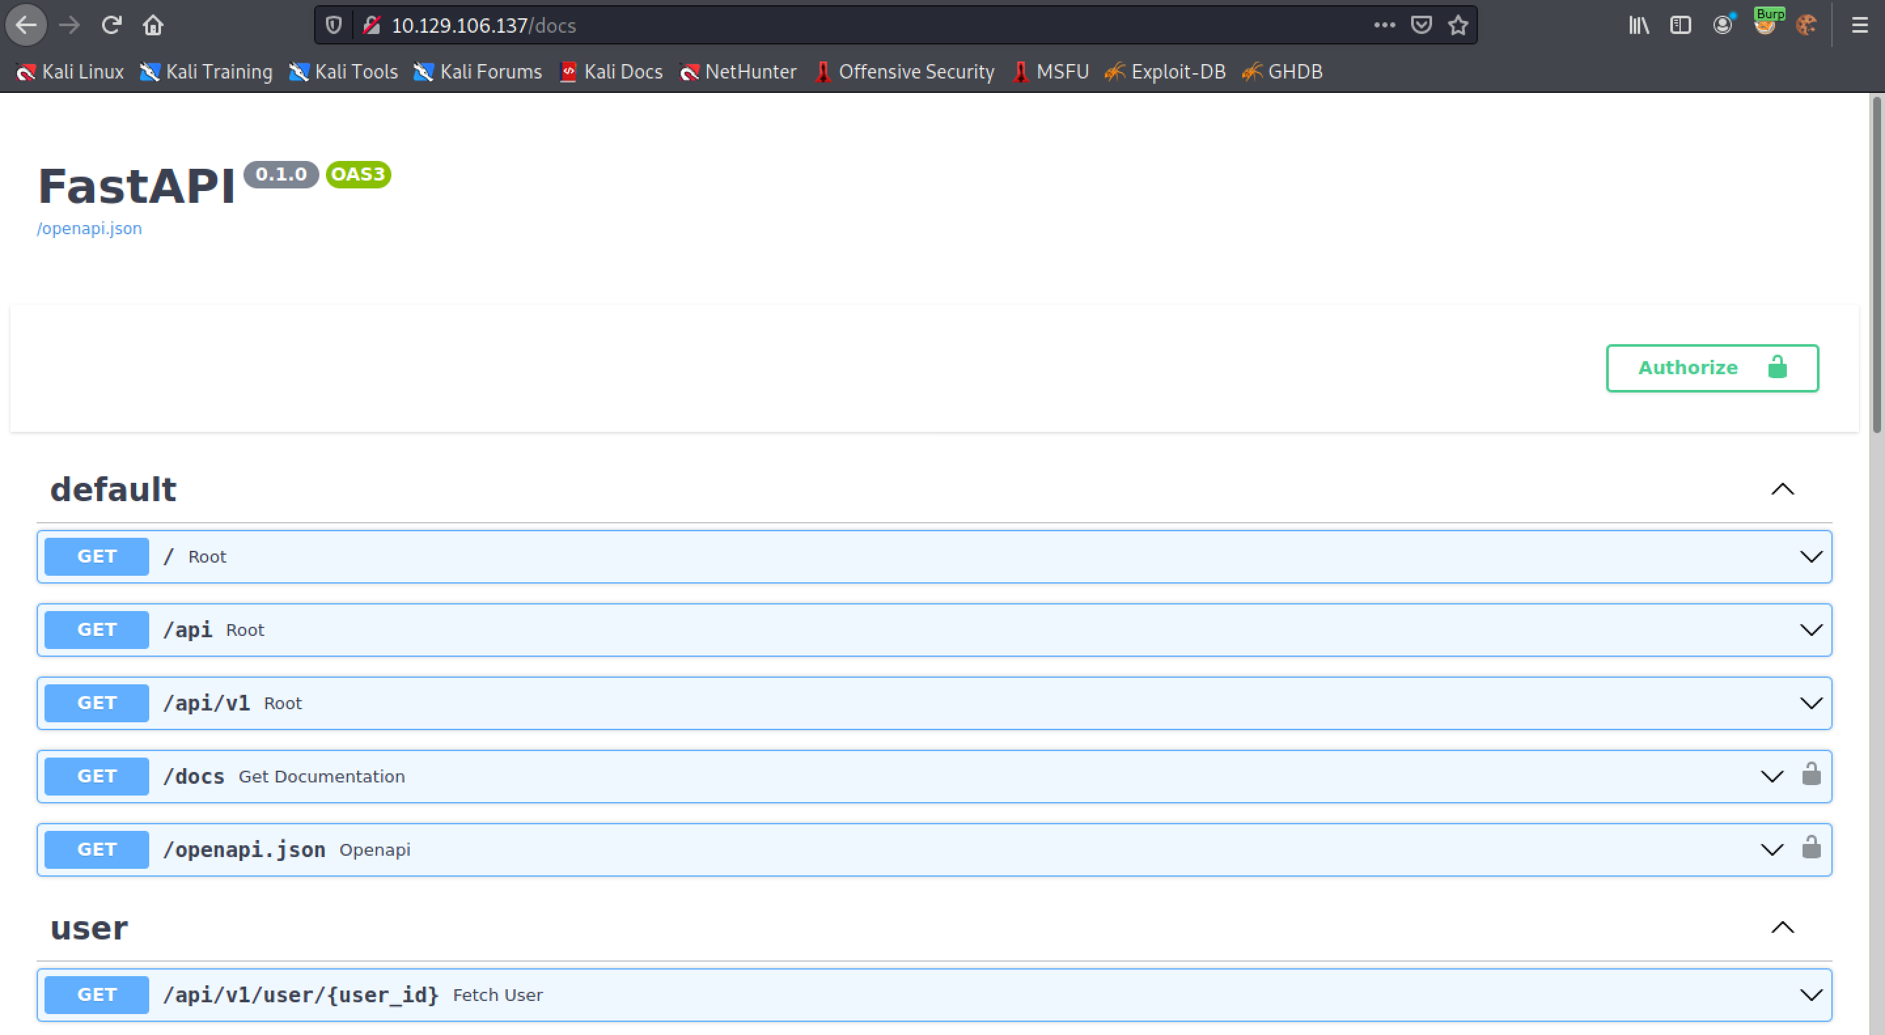
Task: Expand the /docs Get Documentation chevron
Action: [1772, 776]
